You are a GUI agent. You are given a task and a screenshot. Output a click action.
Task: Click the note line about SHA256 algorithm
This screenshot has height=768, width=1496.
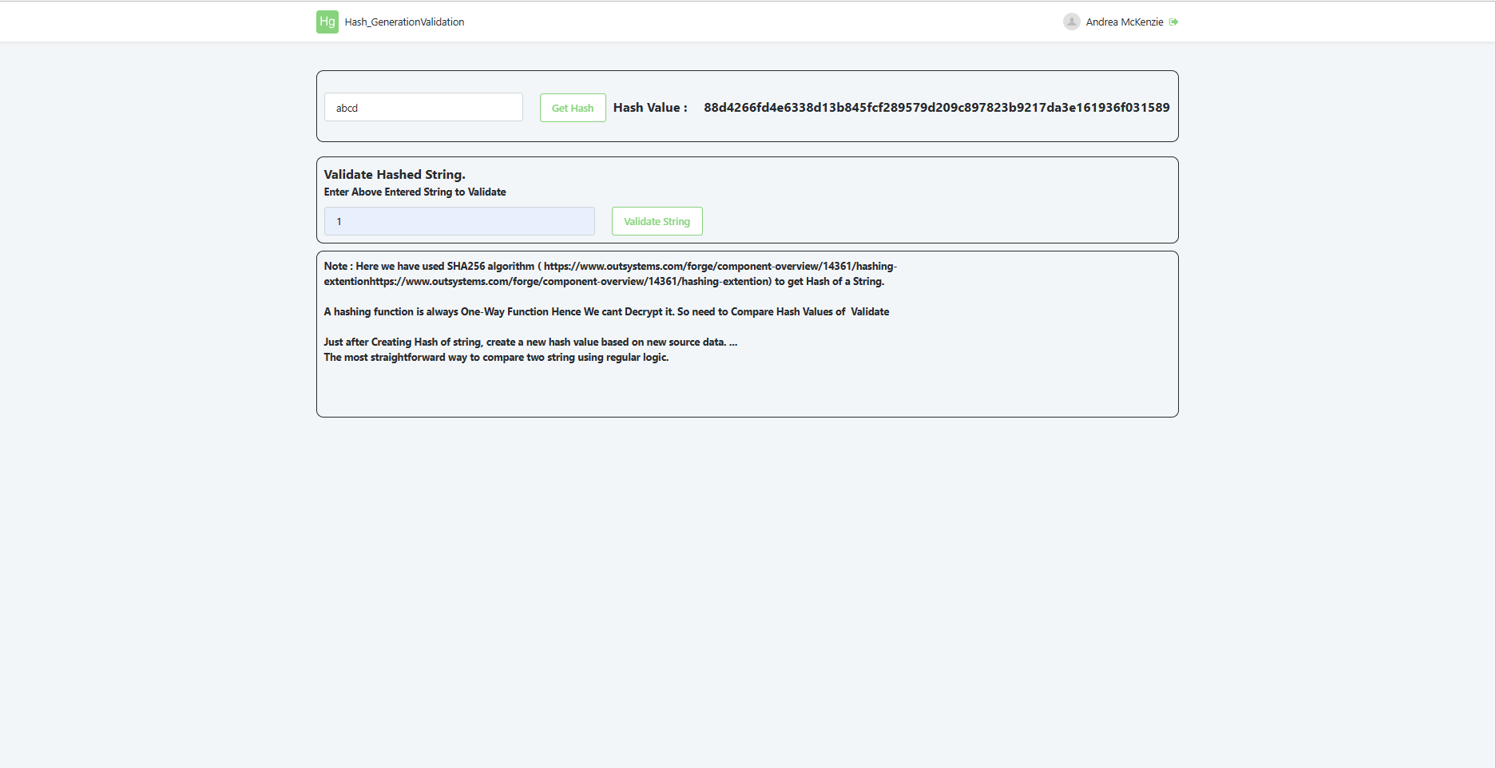610,274
